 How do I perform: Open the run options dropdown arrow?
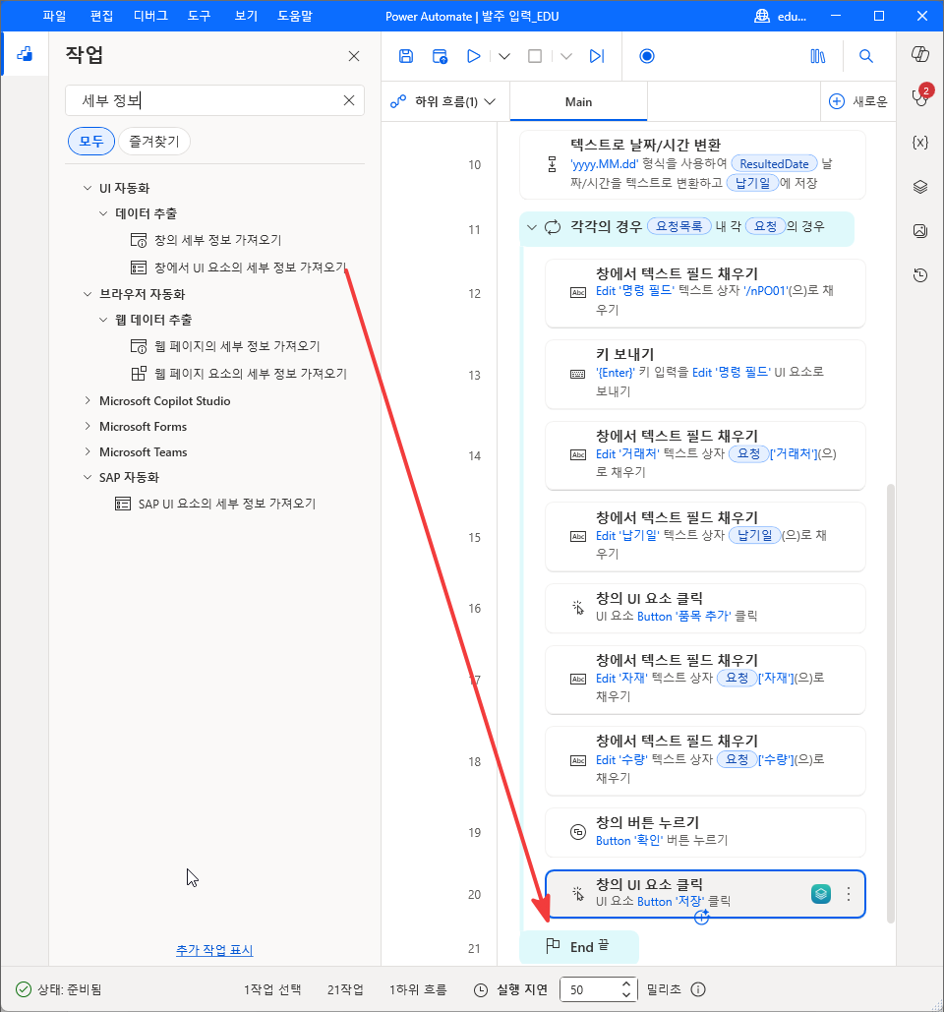(504, 56)
